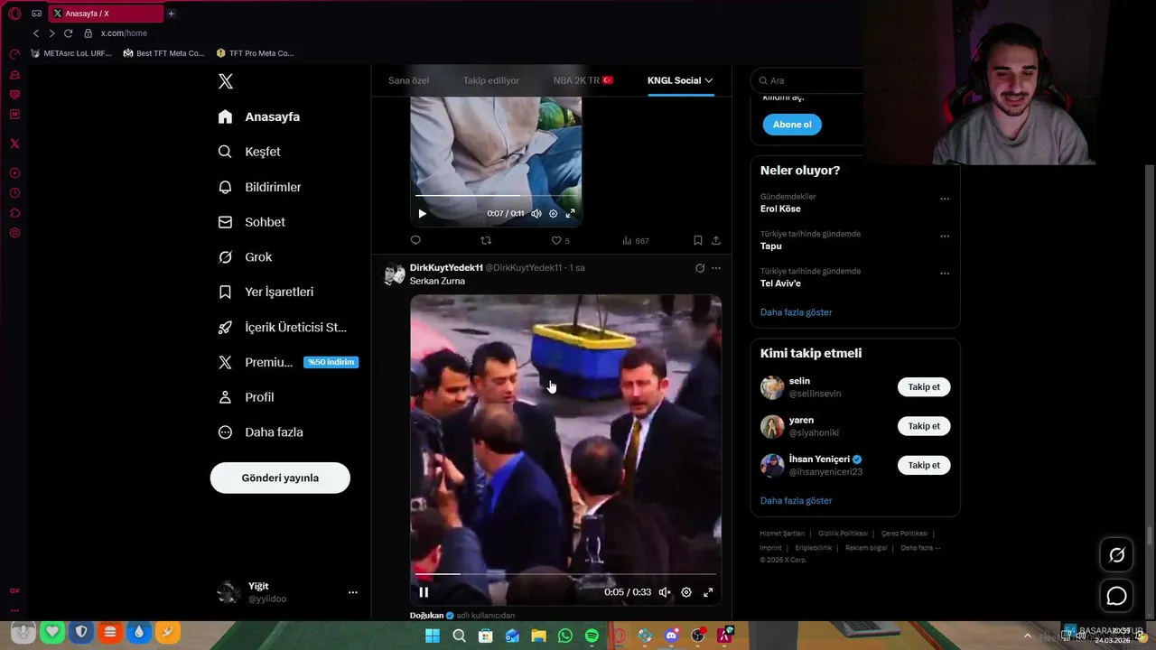
Task: Open Best TFT Meta Co bookmark
Action: click(164, 53)
